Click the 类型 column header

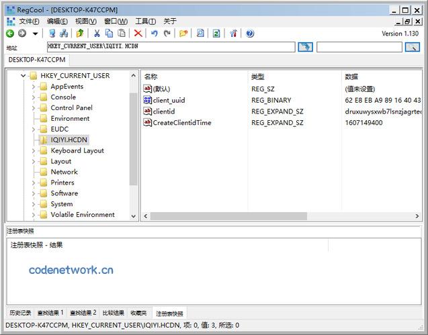click(258, 77)
